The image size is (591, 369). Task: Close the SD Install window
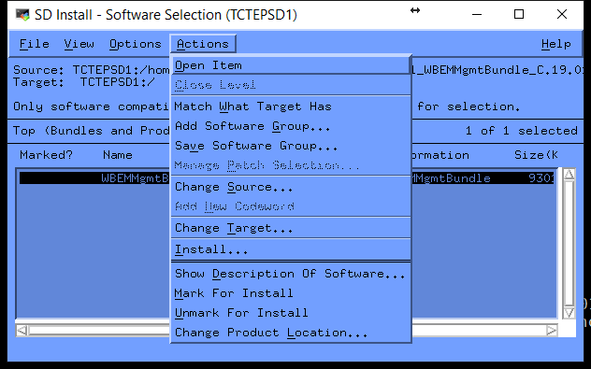pos(562,14)
